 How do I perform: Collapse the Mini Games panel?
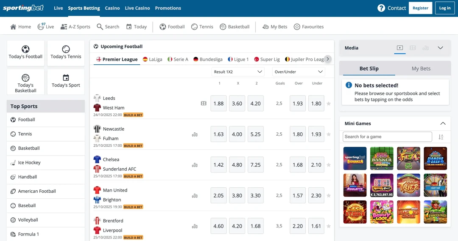(x=443, y=123)
